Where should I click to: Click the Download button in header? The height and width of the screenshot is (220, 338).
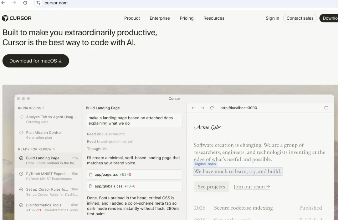click(x=329, y=18)
